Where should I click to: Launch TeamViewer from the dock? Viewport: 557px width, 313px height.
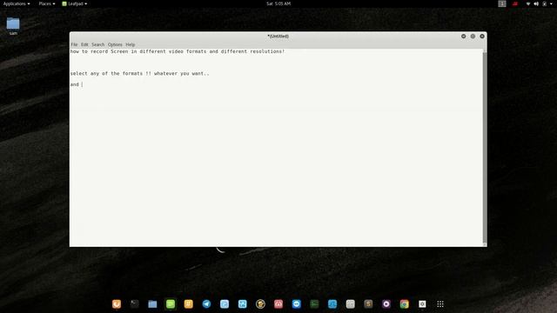(x=296, y=303)
